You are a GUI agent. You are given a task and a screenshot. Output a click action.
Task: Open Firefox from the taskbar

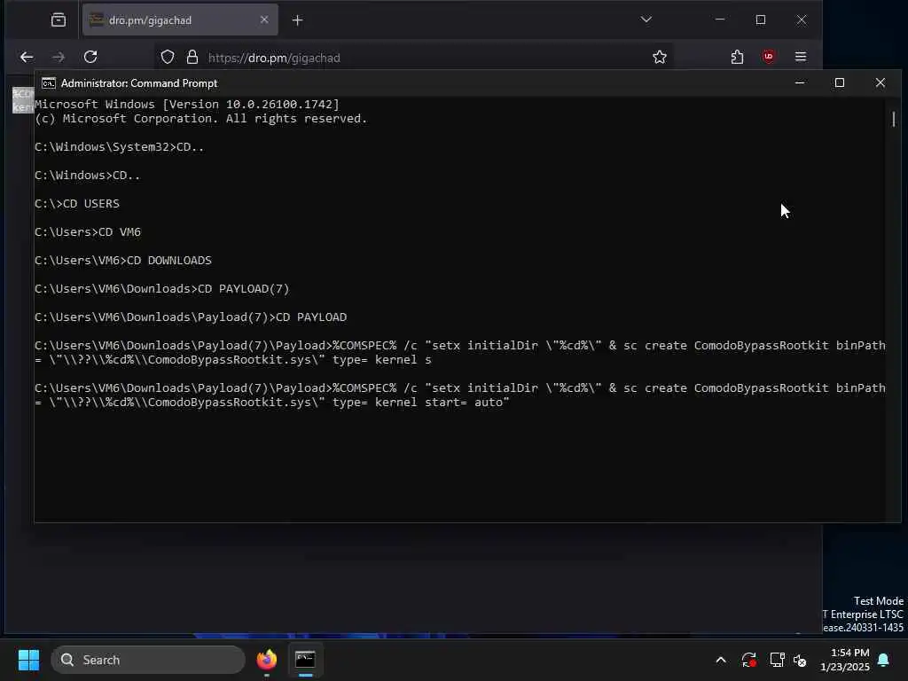[267, 660]
